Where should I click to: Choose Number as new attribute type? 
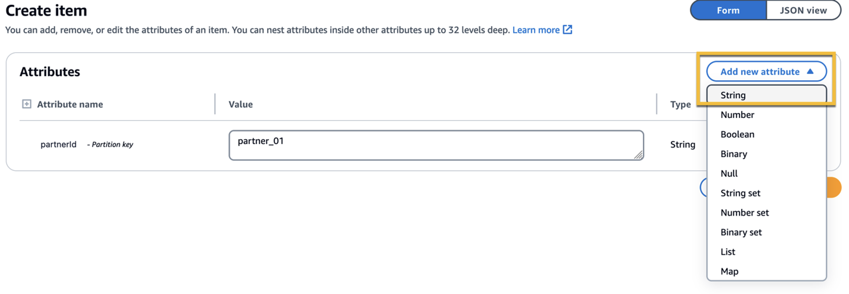(x=737, y=115)
